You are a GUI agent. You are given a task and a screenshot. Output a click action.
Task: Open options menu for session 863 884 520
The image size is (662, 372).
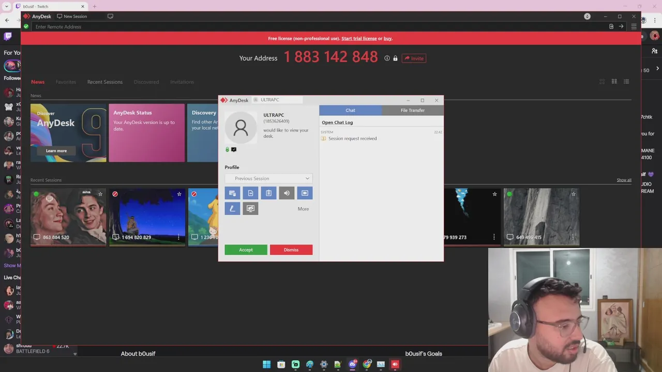coord(100,237)
